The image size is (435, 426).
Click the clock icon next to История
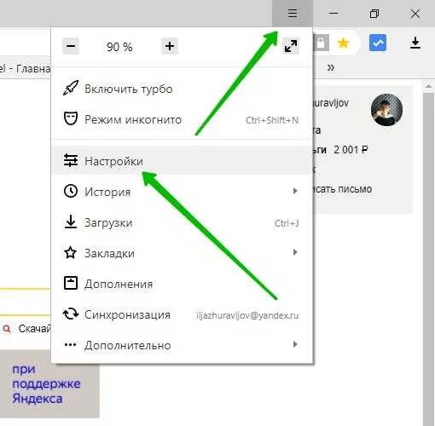[70, 191]
